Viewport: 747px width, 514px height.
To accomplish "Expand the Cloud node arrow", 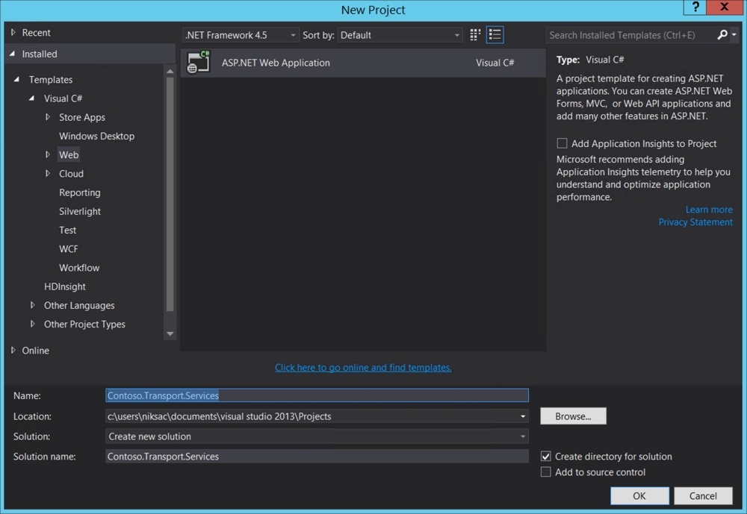I will click(x=47, y=174).
